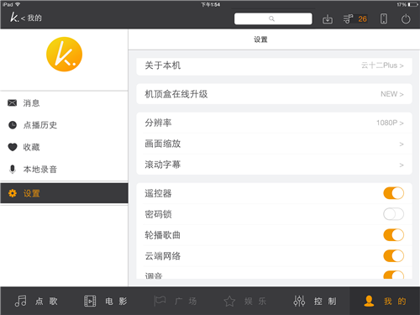Click the search input field
Screen dimensions: 420x315
pos(273,18)
